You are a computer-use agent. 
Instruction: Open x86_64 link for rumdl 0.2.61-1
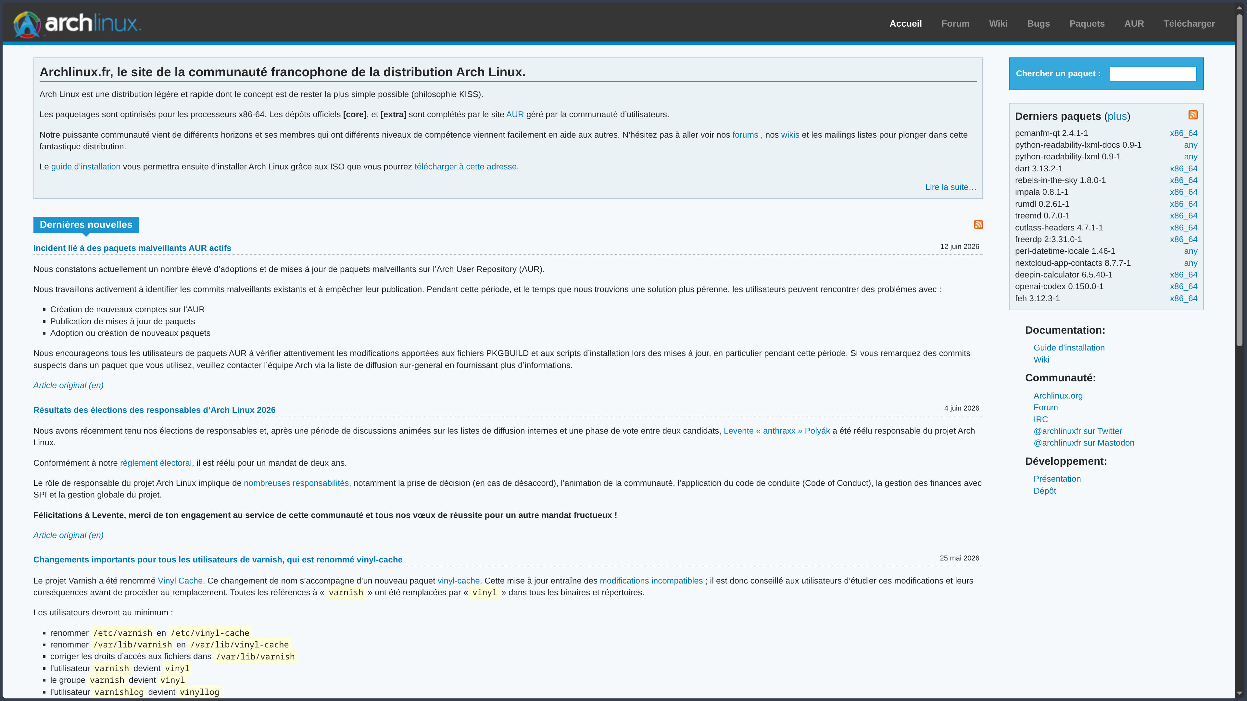[x=1183, y=204]
